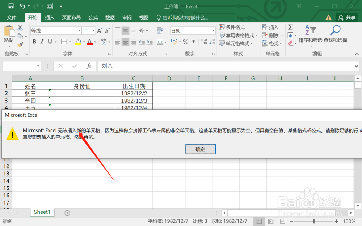Click Merge and Center icon
The width and height of the screenshot is (362, 226).
click(160, 42)
